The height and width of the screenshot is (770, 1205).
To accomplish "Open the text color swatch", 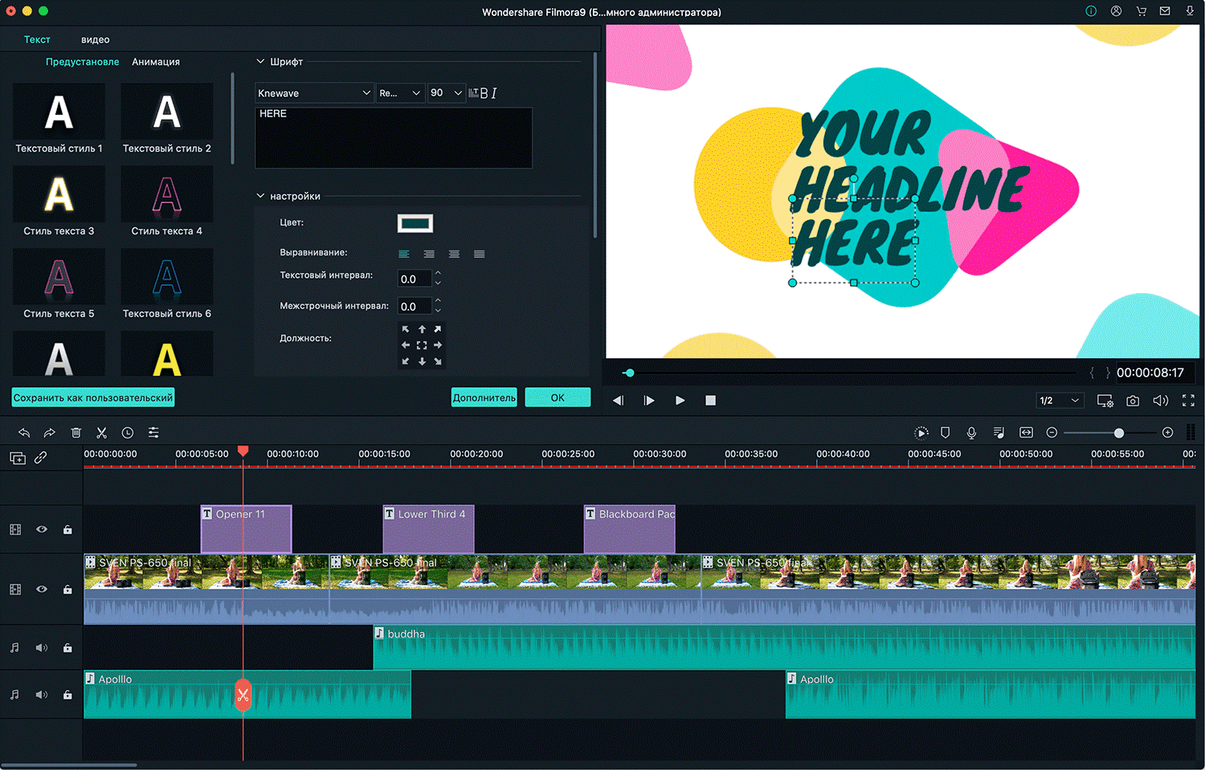I will [x=415, y=223].
